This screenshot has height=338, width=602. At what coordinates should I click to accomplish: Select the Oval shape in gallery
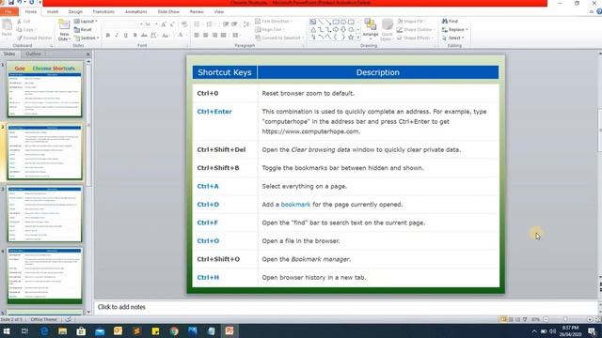(x=343, y=22)
